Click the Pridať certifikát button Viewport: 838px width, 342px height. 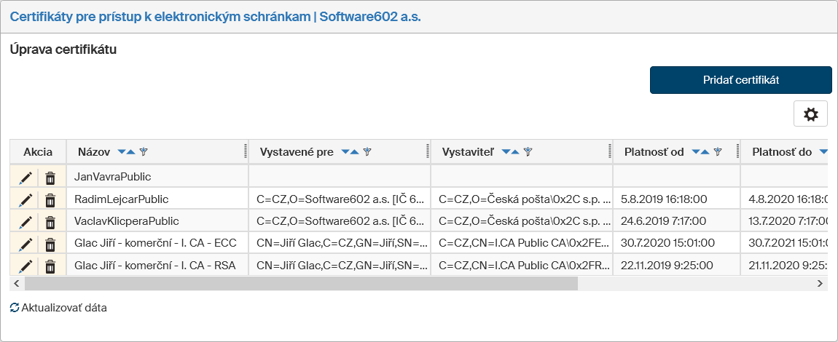coord(740,80)
